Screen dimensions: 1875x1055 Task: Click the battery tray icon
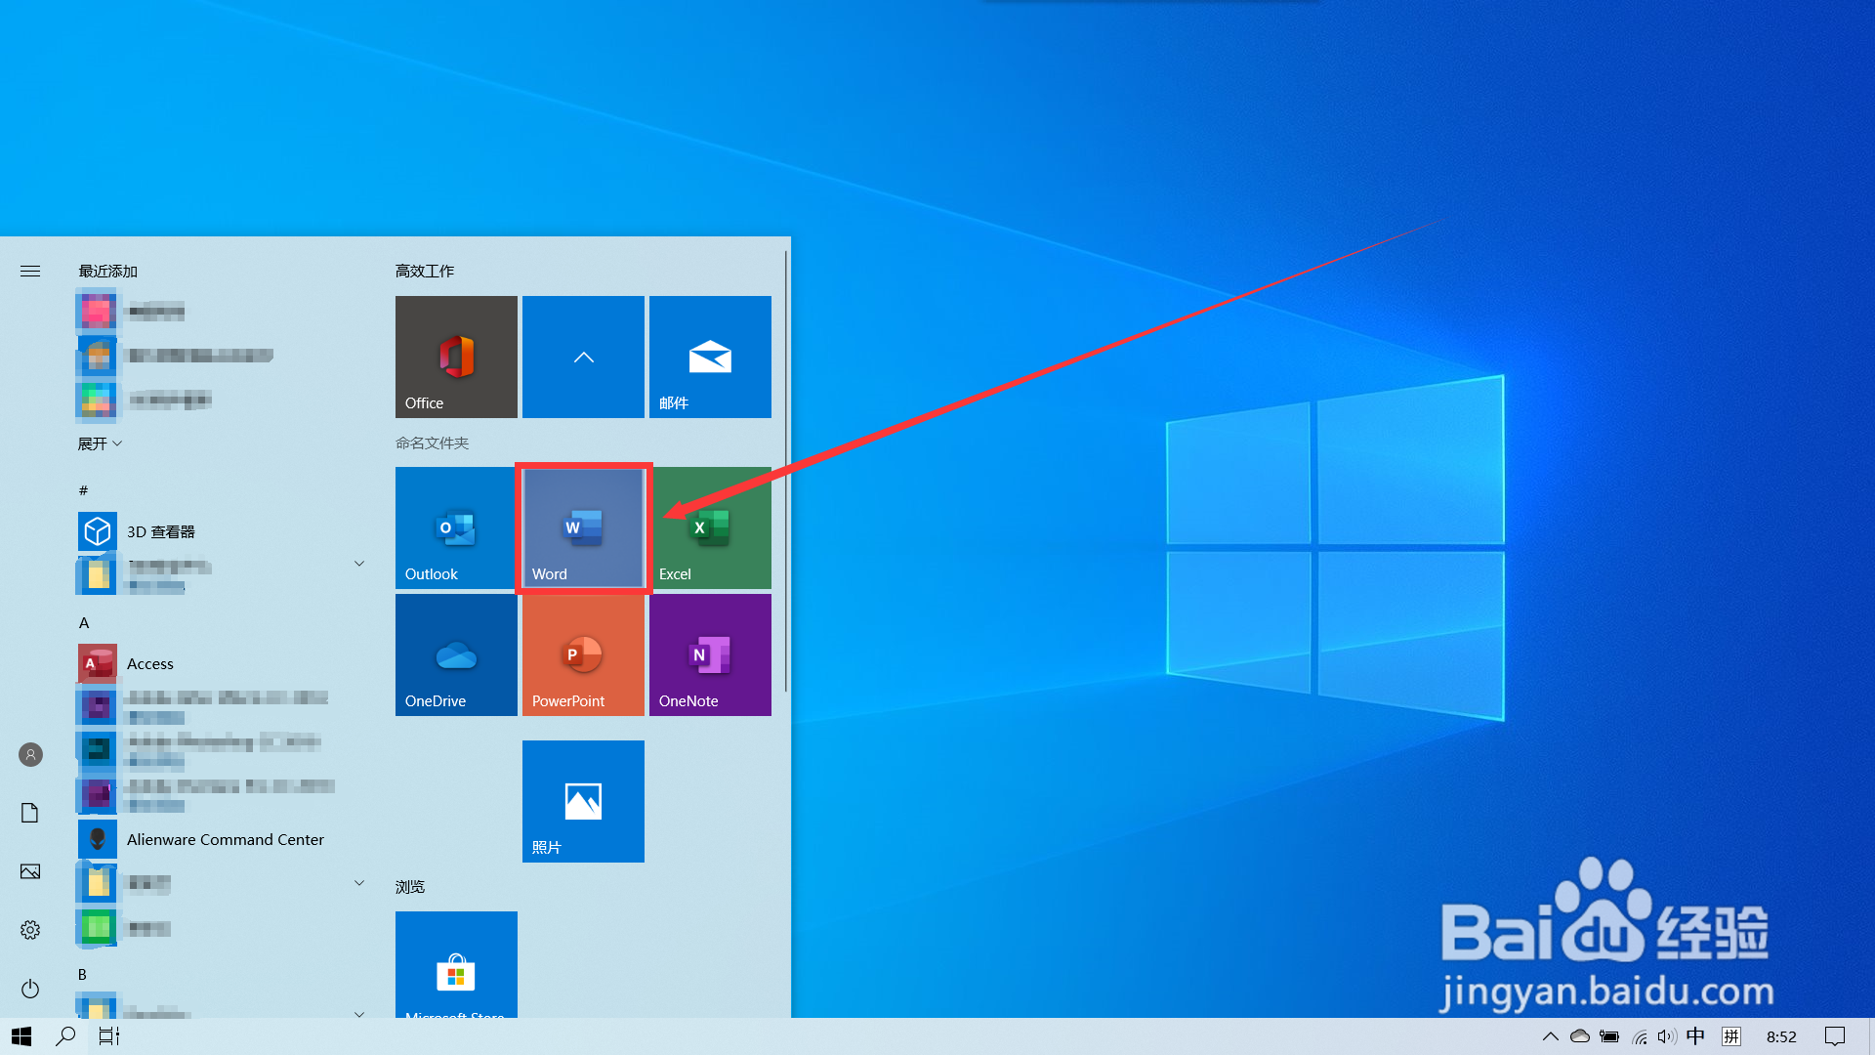(x=1609, y=1036)
